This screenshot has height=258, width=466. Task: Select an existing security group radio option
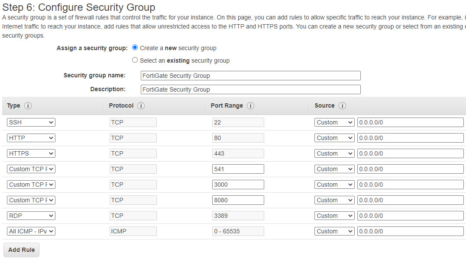pos(135,60)
